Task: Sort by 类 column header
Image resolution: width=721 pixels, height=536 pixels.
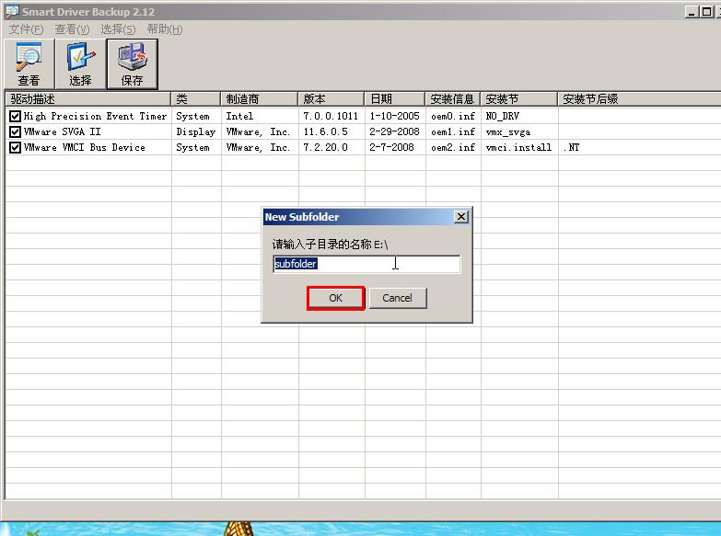Action: coord(196,99)
